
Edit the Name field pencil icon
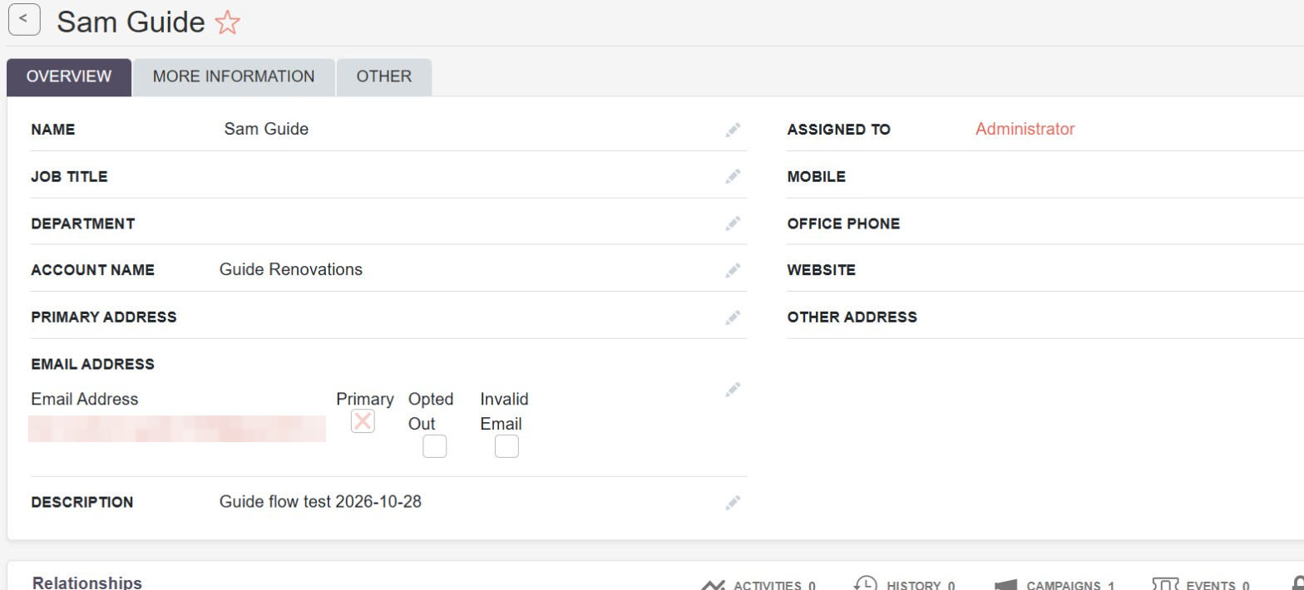pyautogui.click(x=733, y=130)
